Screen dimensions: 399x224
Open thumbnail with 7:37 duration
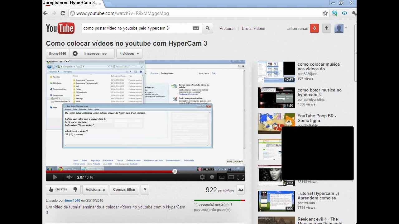pos(276,175)
